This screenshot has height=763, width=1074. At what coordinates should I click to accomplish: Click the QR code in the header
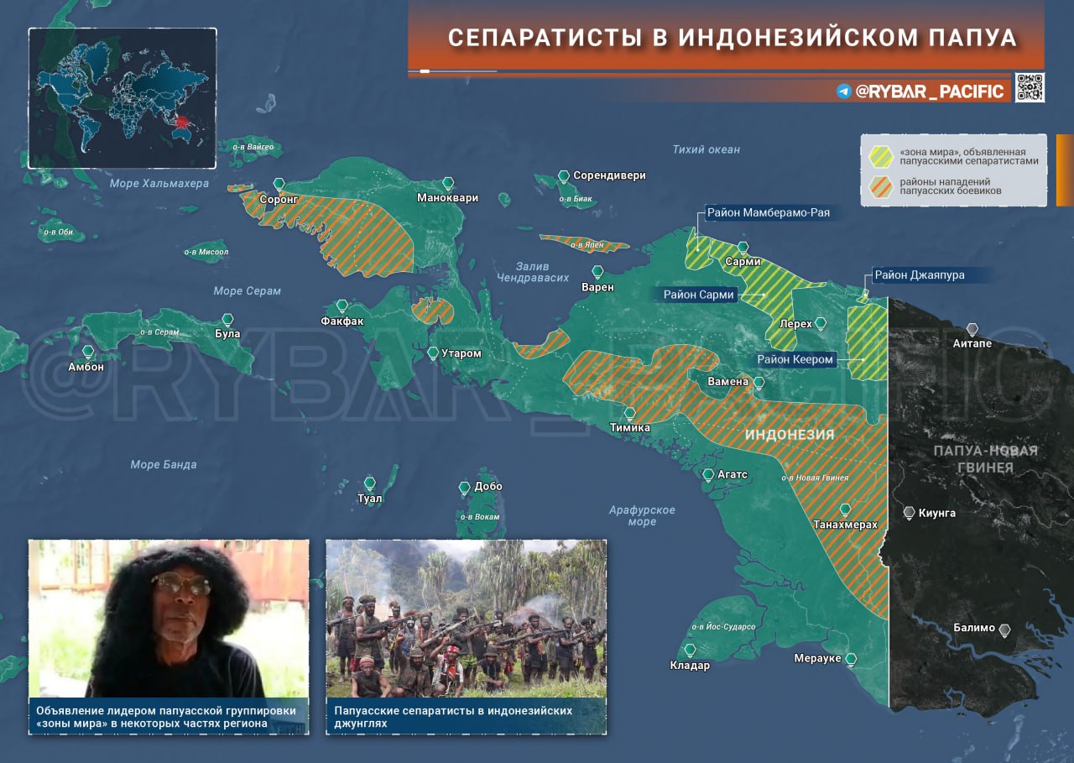tap(1030, 87)
